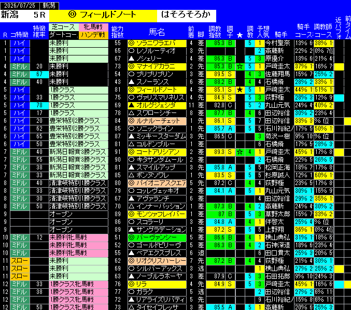Click オープン class in スコラーリ row
The height and width of the screenshot is (310, 351).
click(x=78, y=222)
